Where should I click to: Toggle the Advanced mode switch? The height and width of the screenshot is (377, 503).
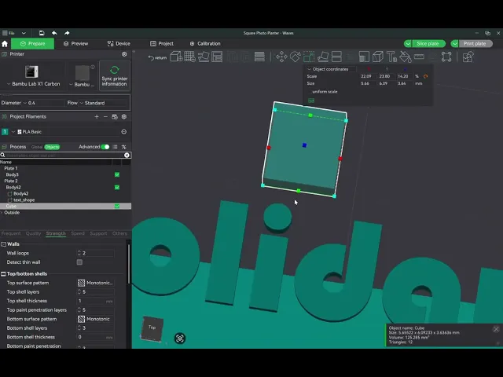point(105,147)
